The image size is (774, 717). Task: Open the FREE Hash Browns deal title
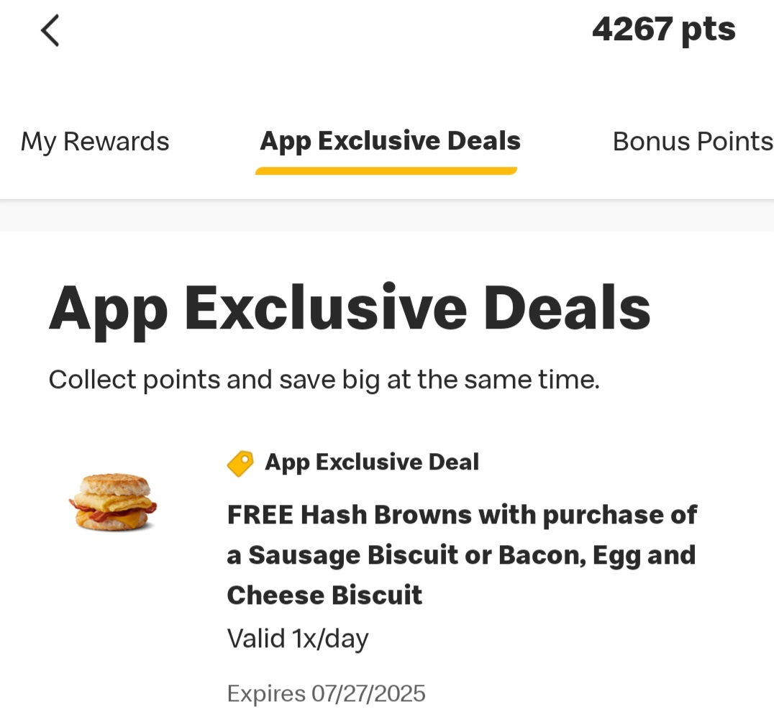[x=462, y=554]
